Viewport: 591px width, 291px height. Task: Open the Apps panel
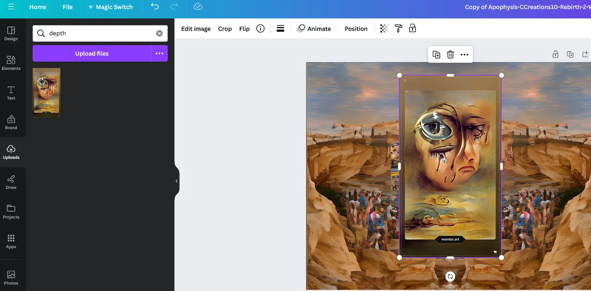[11, 241]
